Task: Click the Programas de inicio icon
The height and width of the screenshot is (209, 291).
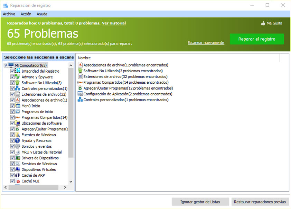Action: 18,112
